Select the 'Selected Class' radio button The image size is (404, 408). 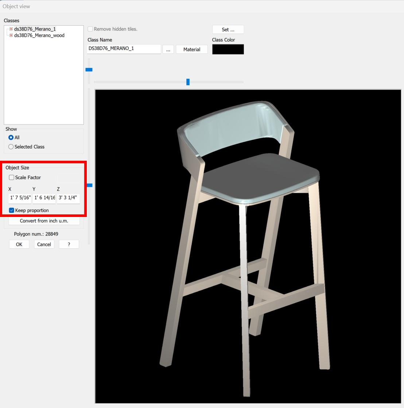(x=11, y=146)
